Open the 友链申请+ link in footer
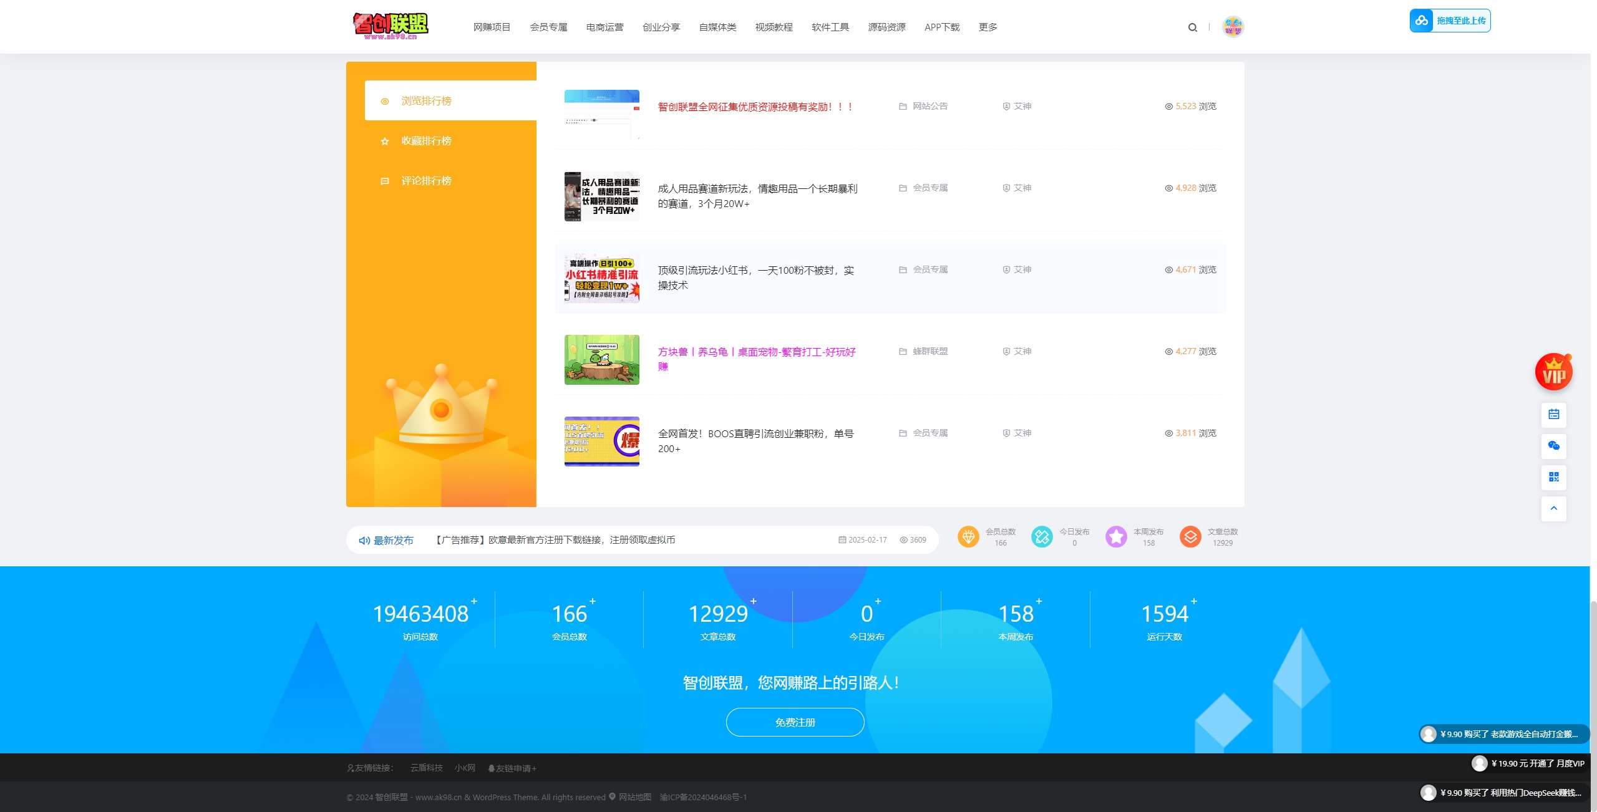 click(x=515, y=768)
